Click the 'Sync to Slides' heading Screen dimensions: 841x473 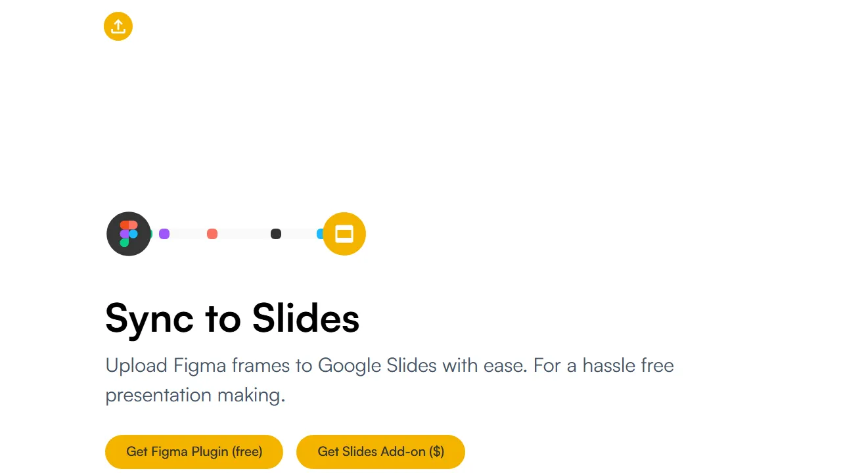pyautogui.click(x=233, y=319)
